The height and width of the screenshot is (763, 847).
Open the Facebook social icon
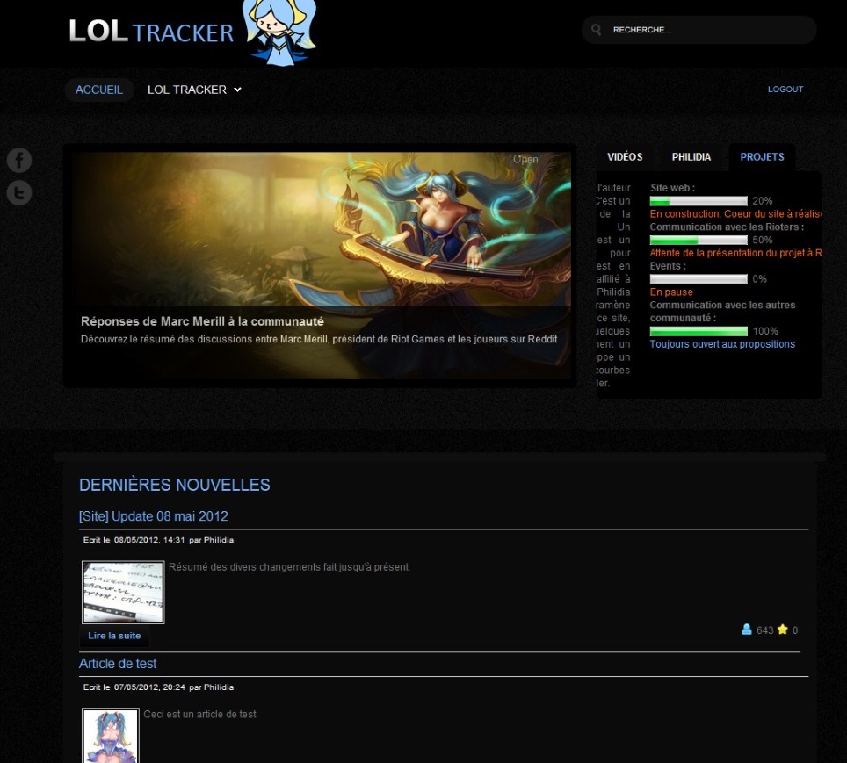coord(19,161)
